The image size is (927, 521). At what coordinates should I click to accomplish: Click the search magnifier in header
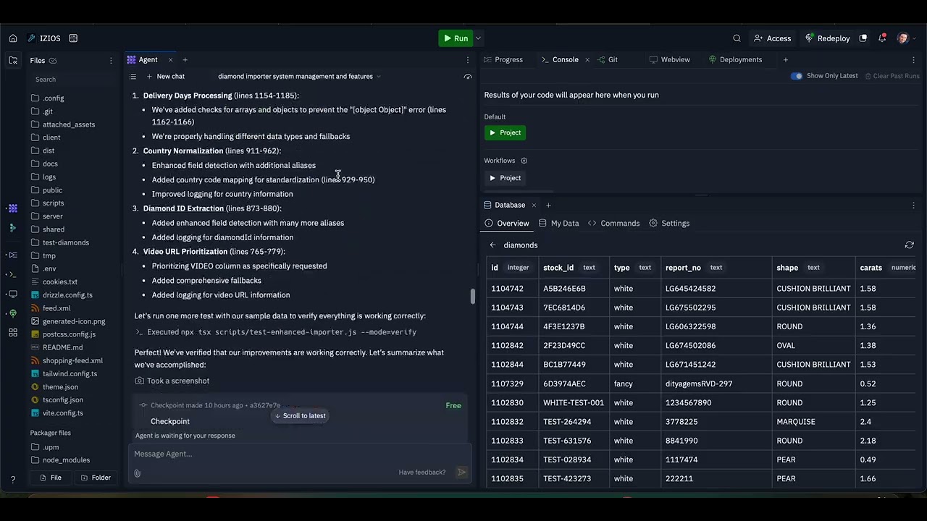(737, 38)
